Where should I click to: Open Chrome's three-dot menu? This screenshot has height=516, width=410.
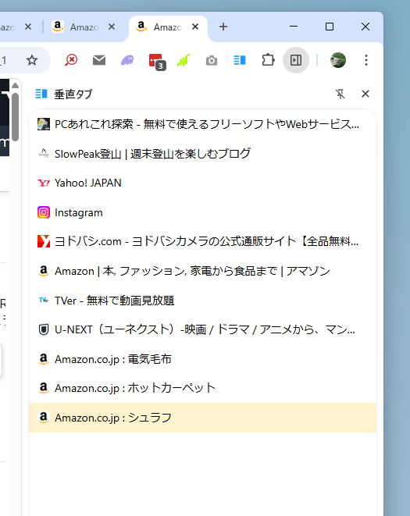pos(366,60)
